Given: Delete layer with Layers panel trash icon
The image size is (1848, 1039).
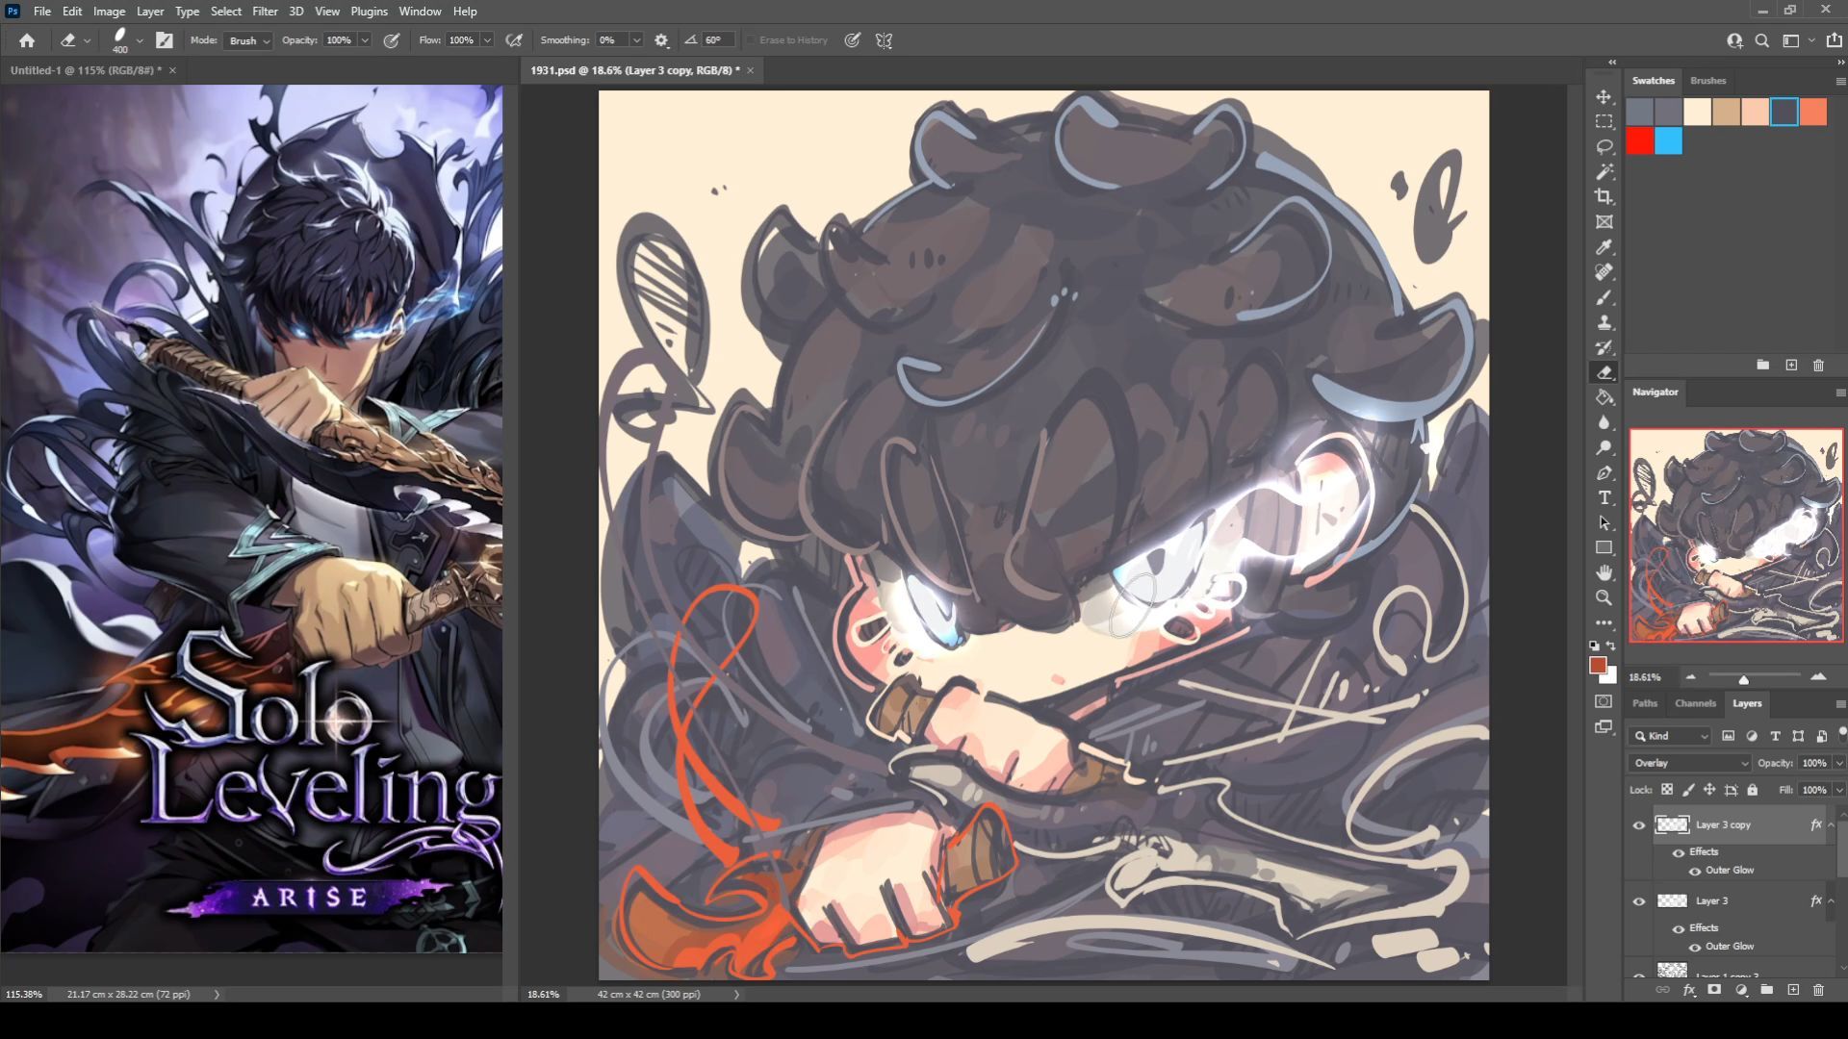Looking at the screenshot, I should click(x=1818, y=989).
